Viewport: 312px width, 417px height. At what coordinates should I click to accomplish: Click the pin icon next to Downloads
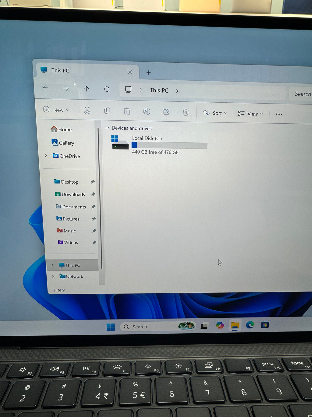click(x=93, y=194)
